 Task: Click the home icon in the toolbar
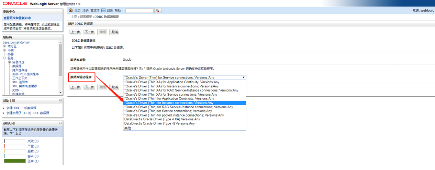tap(71, 11)
